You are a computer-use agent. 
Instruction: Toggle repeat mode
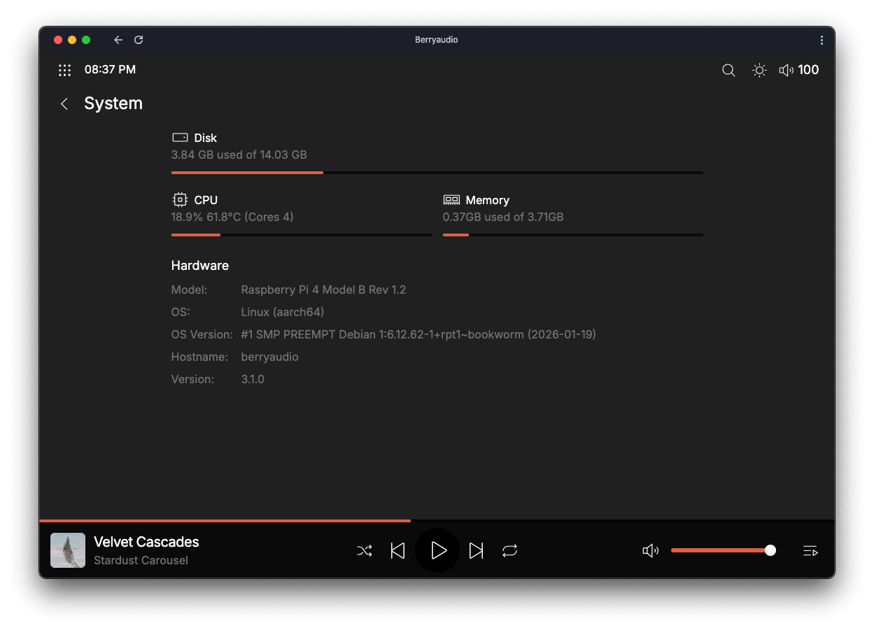coord(509,551)
